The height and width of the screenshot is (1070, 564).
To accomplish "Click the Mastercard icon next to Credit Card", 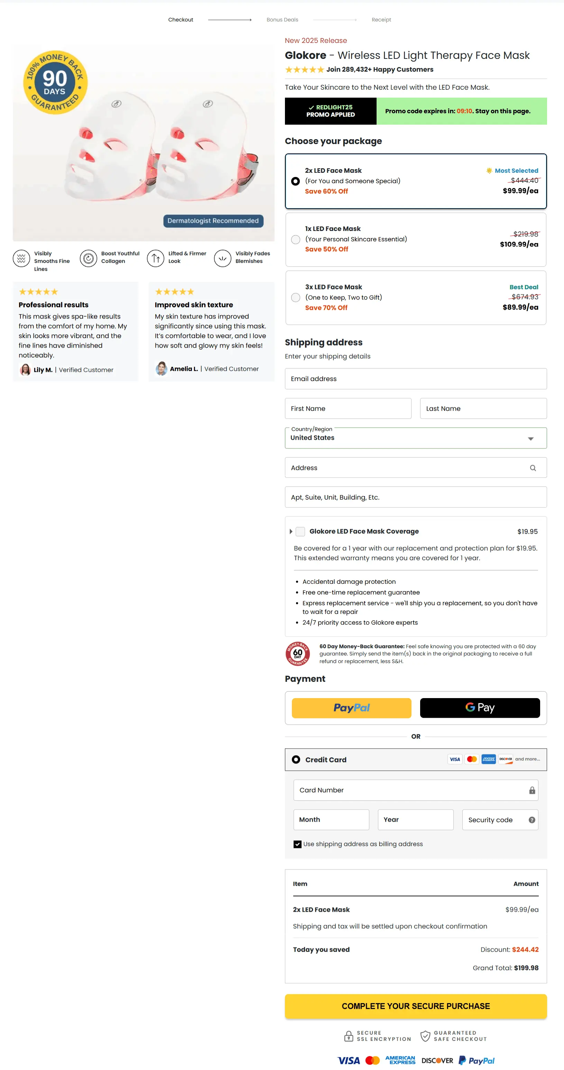I will (472, 759).
